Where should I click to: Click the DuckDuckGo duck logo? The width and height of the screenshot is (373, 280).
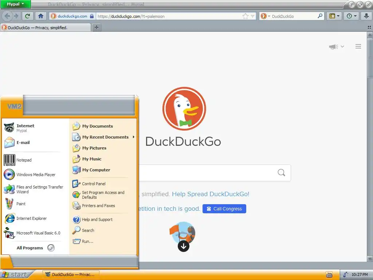point(184,109)
